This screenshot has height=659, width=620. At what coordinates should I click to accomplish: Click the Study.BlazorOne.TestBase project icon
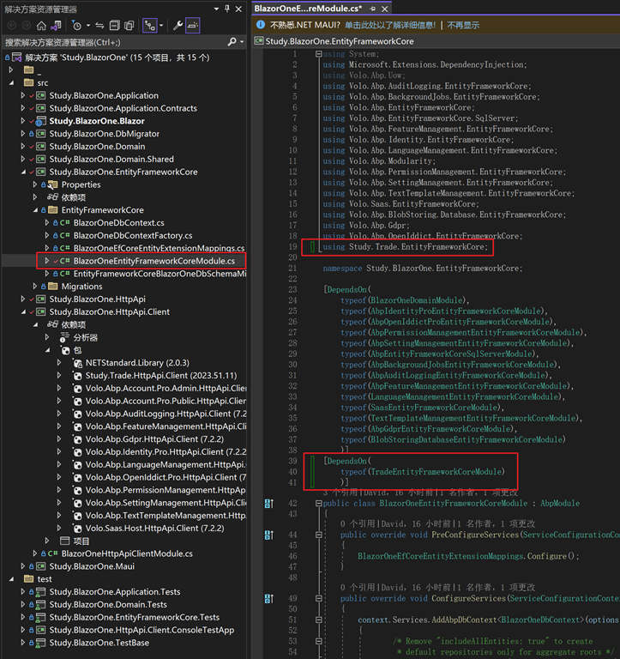[x=41, y=643]
